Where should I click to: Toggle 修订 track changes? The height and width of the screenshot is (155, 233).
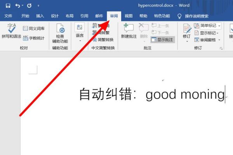(x=186, y=31)
